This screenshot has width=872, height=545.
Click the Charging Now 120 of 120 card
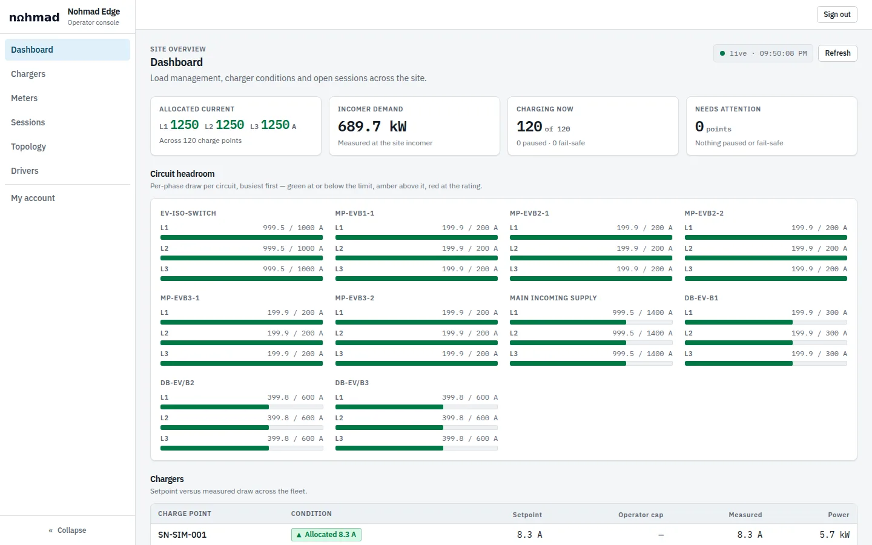pyautogui.click(x=593, y=126)
